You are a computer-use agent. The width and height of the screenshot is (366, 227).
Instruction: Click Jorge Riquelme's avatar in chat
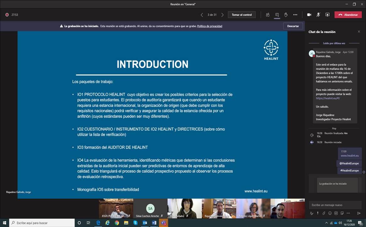click(312, 53)
